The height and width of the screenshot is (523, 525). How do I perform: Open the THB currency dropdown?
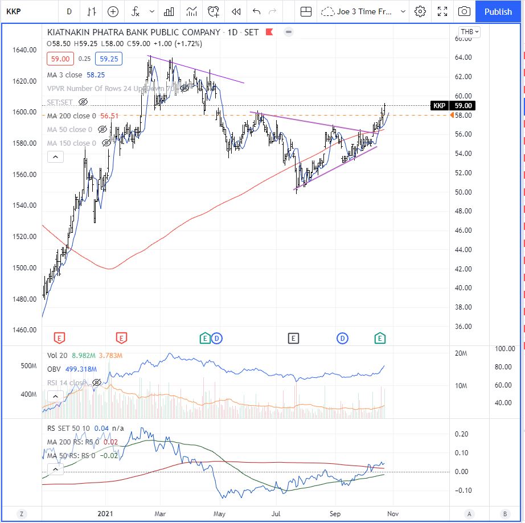[469, 32]
